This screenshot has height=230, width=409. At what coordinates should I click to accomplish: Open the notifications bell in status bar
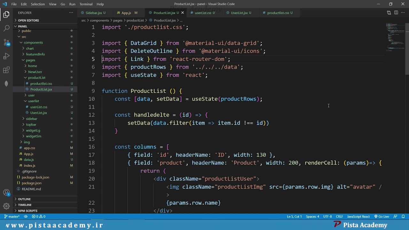point(403,217)
